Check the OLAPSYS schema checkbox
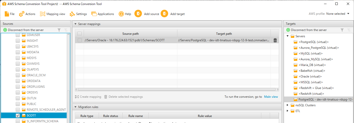 point(18,69)
